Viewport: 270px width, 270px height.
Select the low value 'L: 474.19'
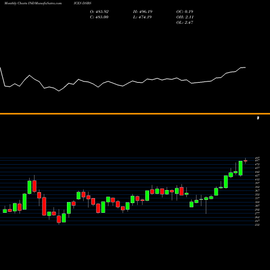143,17
